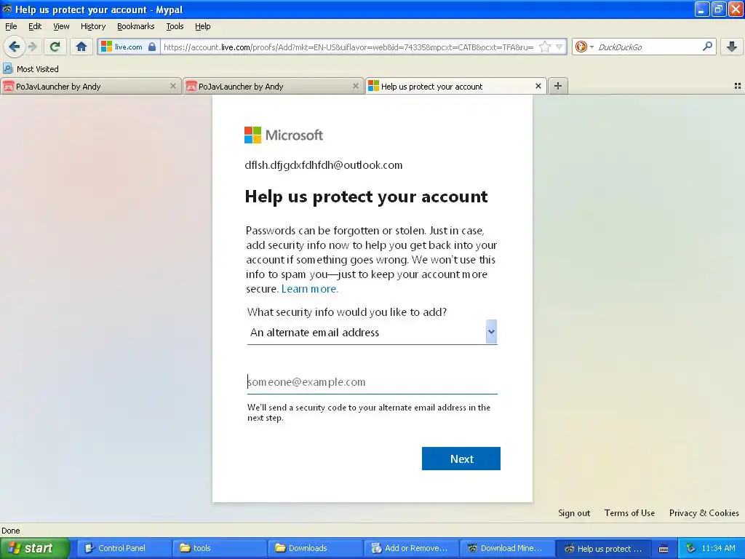Open the DuckDuckGo search engine selector
The height and width of the screenshot is (559, 745).
click(x=584, y=47)
